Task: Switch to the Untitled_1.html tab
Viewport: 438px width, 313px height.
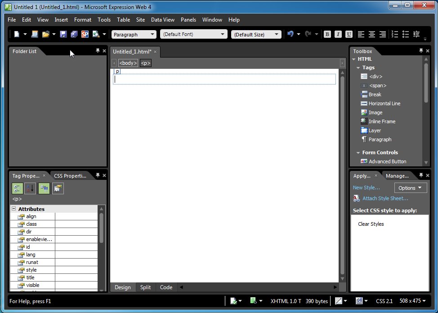Action: [x=132, y=52]
